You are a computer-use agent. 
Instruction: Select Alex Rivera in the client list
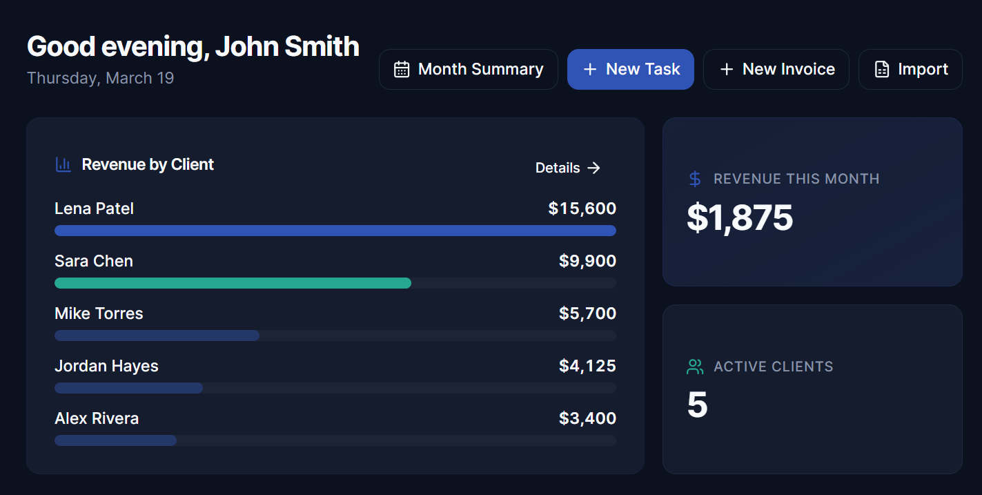tap(96, 418)
